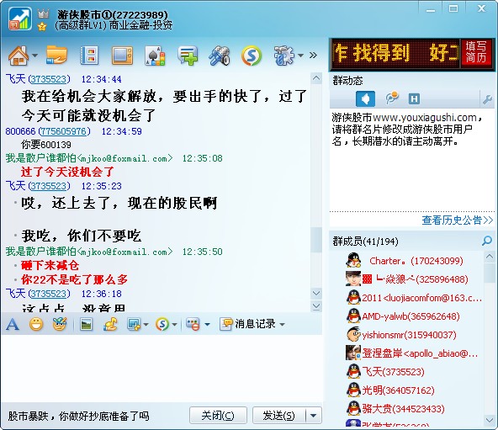Open the microphone voice chat icon
The image size is (498, 430).
click(x=220, y=56)
